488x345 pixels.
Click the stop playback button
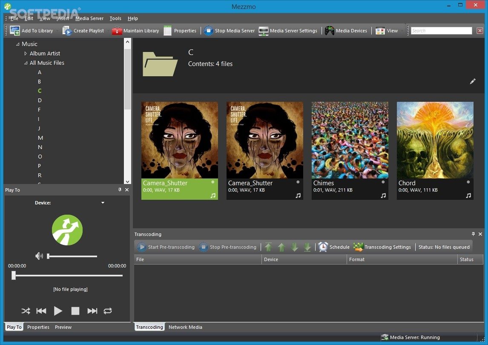(75, 311)
